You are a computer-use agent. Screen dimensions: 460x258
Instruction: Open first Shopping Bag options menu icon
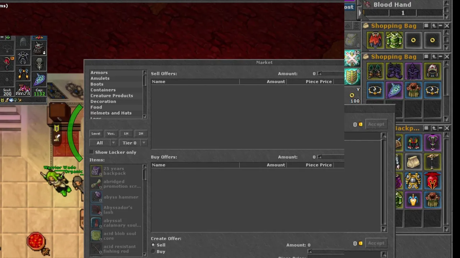[x=426, y=26]
